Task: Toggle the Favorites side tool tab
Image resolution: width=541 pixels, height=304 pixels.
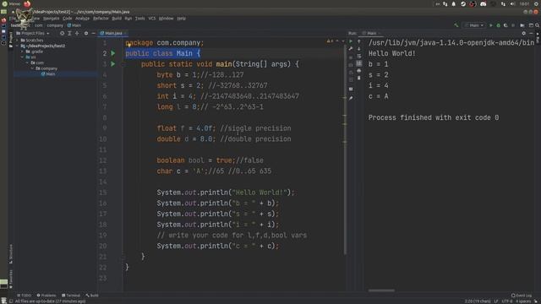Action: (x=11, y=280)
